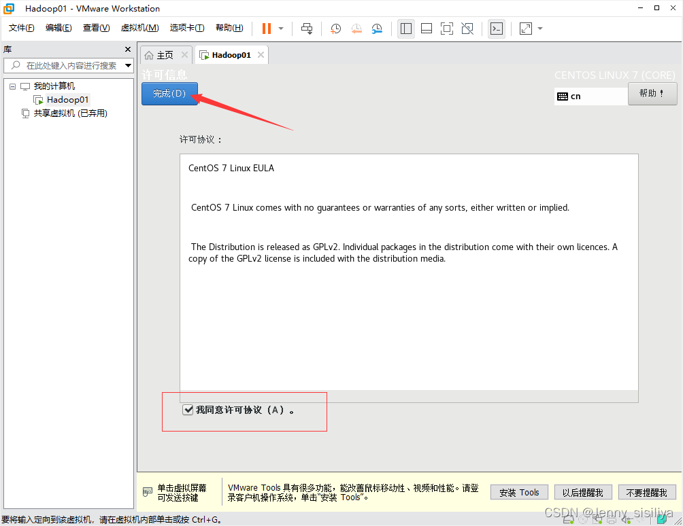The height and width of the screenshot is (526, 683).
Task: Click the 不要提醒我 button
Action: click(646, 493)
